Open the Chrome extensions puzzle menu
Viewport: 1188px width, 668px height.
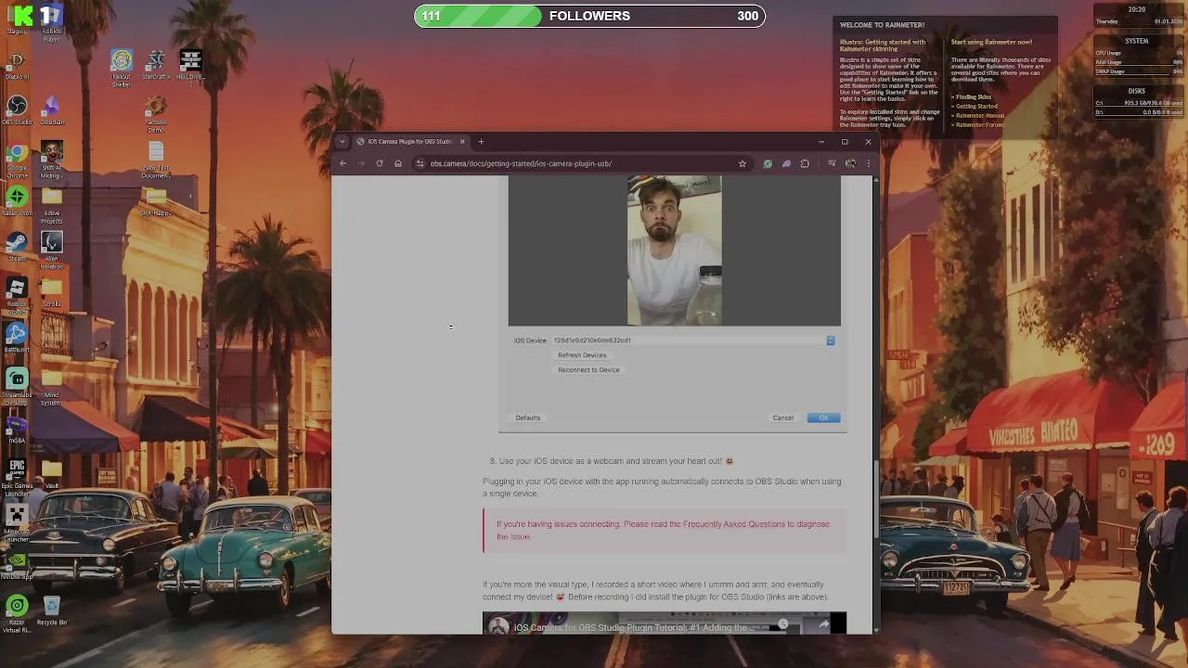point(805,163)
